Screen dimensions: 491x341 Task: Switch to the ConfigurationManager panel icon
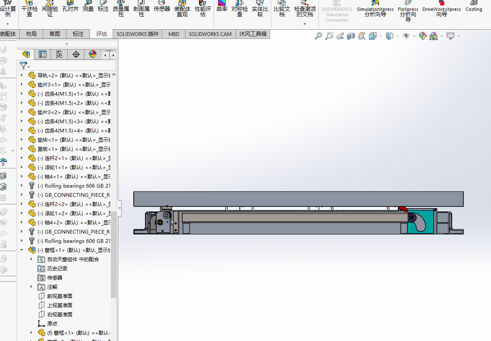pyautogui.click(x=59, y=54)
